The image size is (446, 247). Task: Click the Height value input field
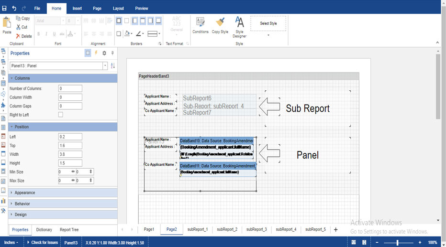tap(70, 163)
